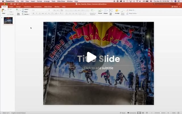Click the fit-slide-to-window icon
The image size is (182, 114).
pyautogui.click(x=179, y=113)
